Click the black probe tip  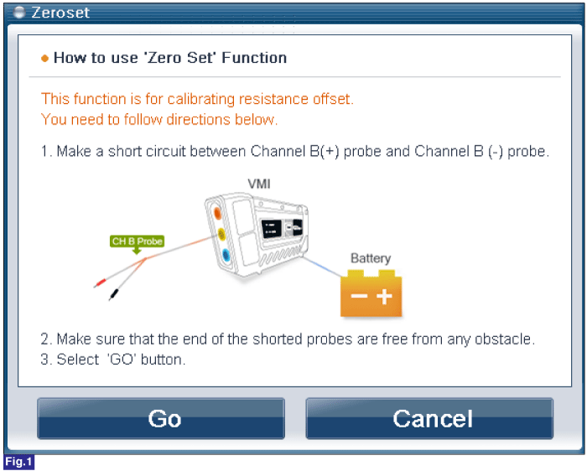click(x=113, y=294)
